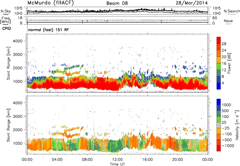Click the date 28/Mar/2014
240x166 pixels.
point(192,3)
